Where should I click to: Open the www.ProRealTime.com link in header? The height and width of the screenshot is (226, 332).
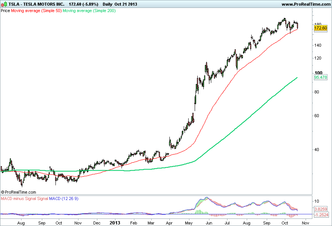point(306,4)
